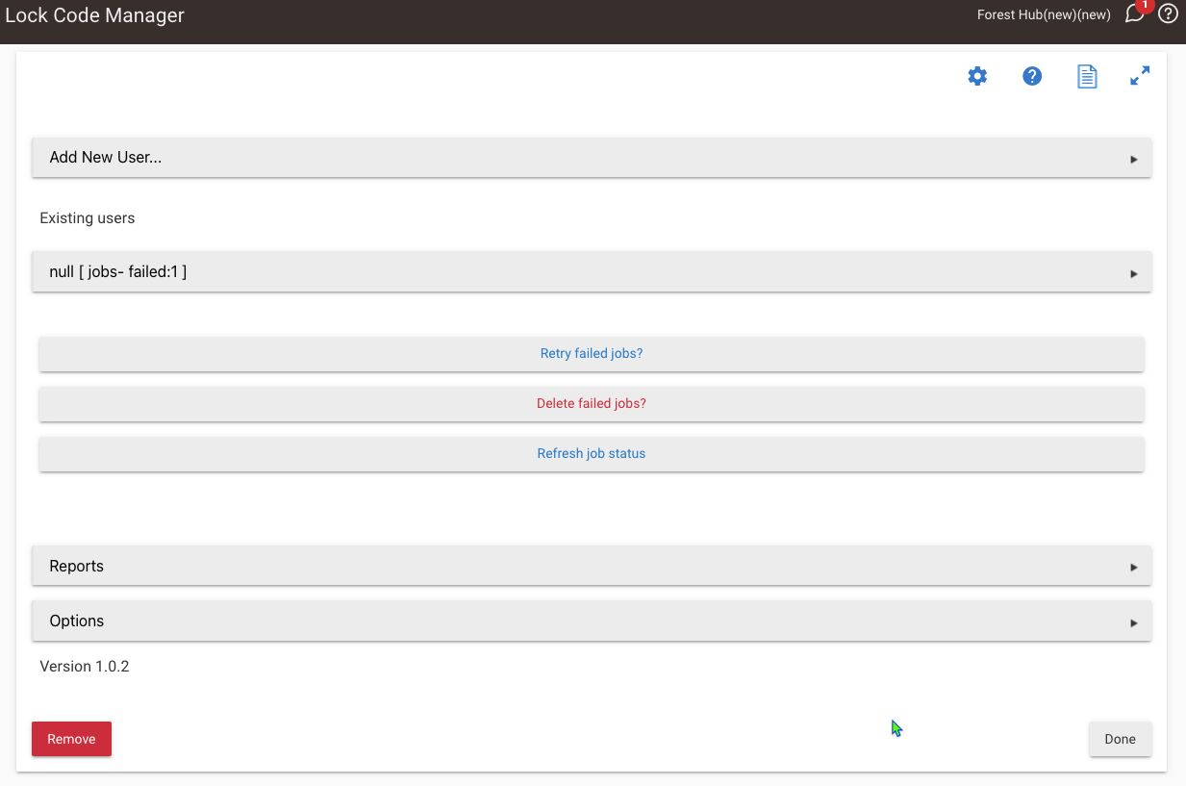Toggle fullscreen with the expand arrows icon
Screen dimensions: 1186x786
pyautogui.click(x=1140, y=76)
